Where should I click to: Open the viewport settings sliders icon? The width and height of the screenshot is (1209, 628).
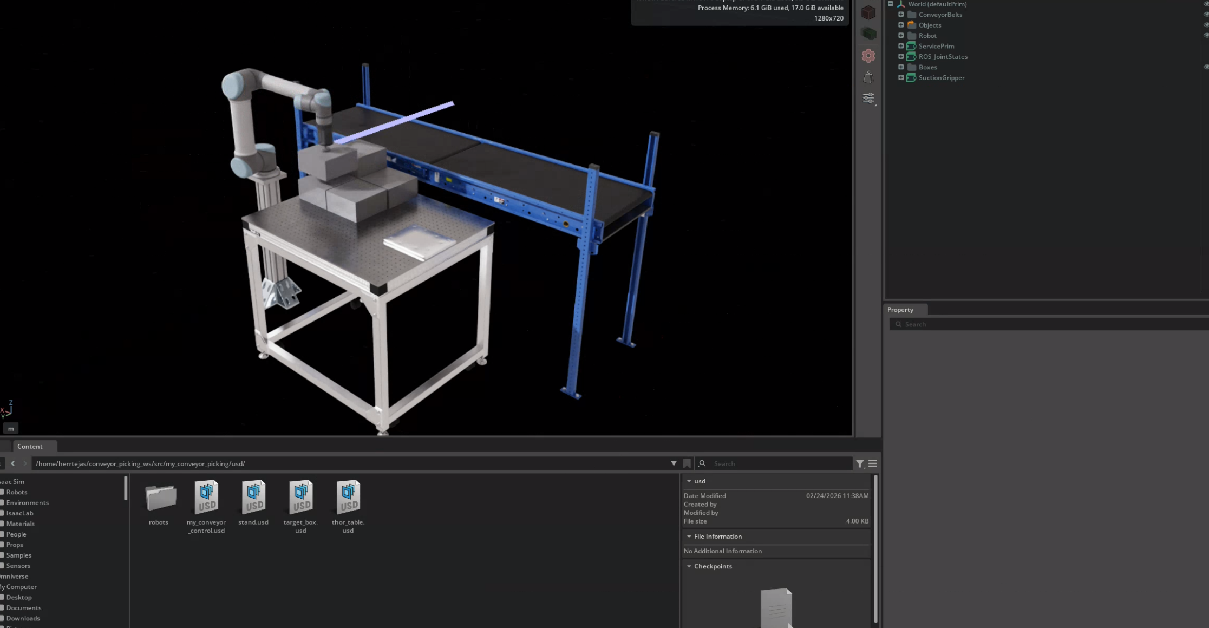pyautogui.click(x=868, y=98)
